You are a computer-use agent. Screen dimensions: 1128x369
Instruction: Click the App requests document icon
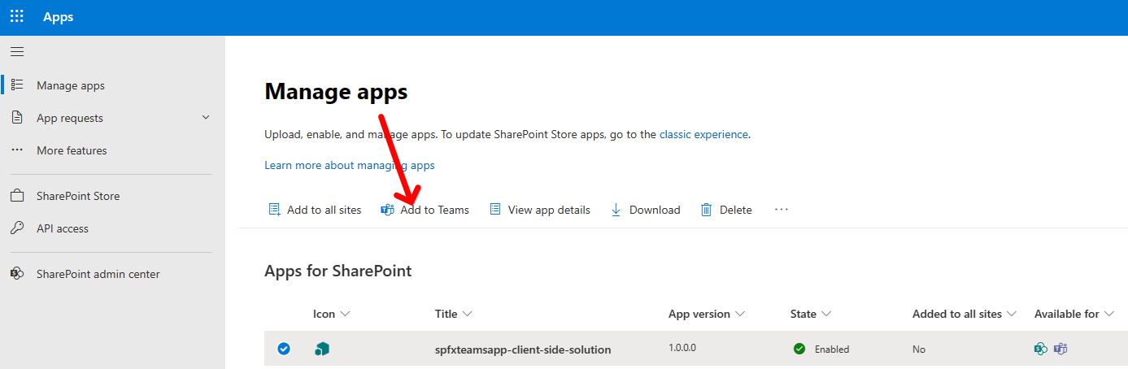pos(17,118)
